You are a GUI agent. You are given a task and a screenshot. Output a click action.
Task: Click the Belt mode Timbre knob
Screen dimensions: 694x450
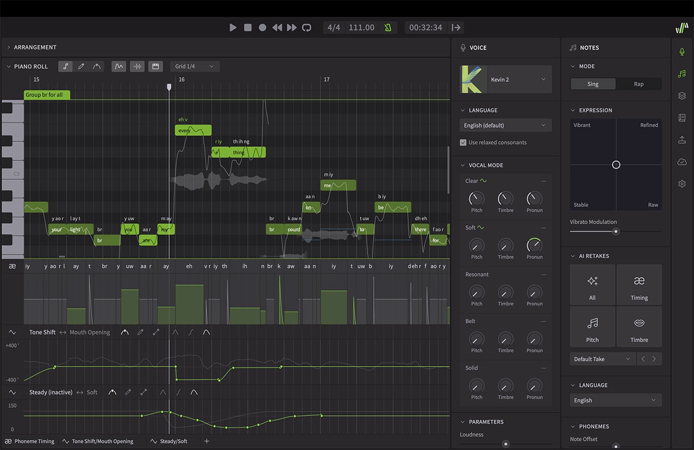click(x=506, y=339)
